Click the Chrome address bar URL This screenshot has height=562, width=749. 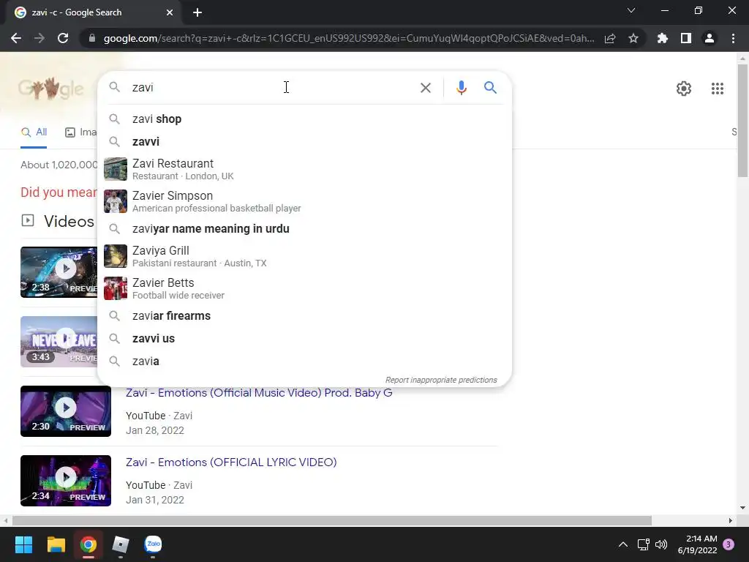[x=349, y=38]
